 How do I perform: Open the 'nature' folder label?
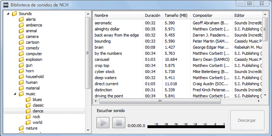[x=31, y=128]
